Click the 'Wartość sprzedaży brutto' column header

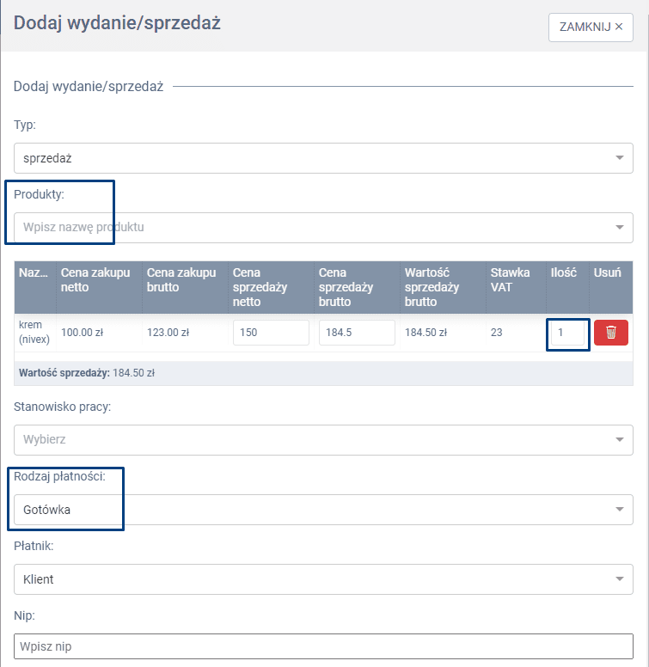(x=432, y=287)
